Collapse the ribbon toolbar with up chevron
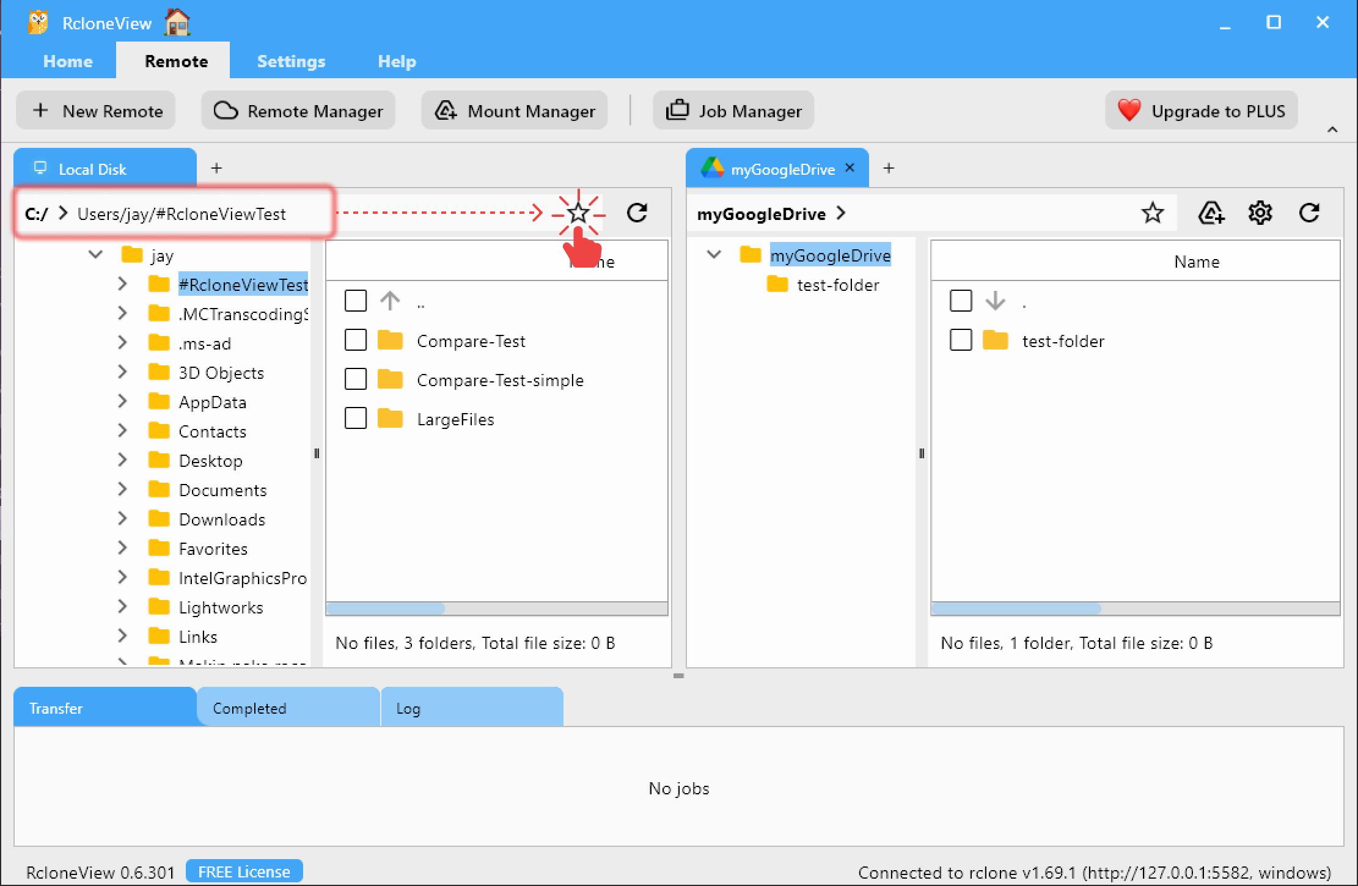1358x886 pixels. (x=1332, y=130)
